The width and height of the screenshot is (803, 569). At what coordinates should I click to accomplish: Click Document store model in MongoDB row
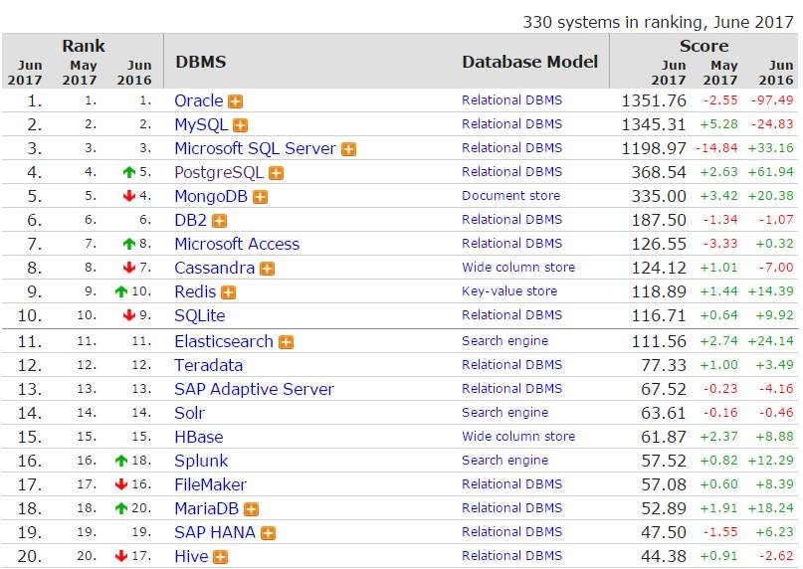(x=511, y=196)
